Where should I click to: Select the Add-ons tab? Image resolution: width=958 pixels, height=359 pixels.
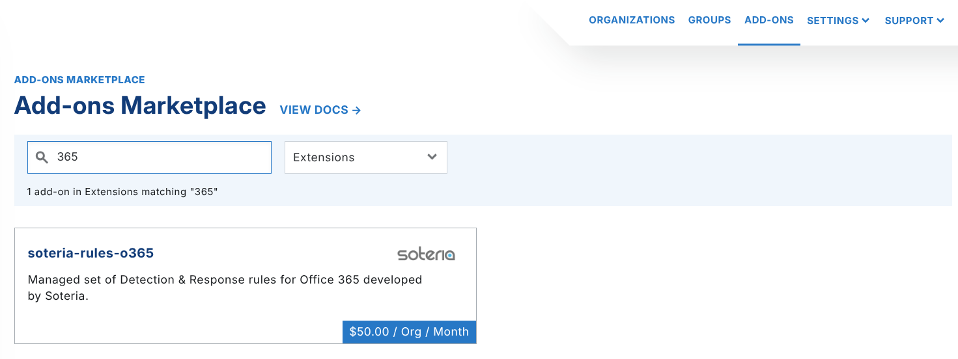(768, 20)
